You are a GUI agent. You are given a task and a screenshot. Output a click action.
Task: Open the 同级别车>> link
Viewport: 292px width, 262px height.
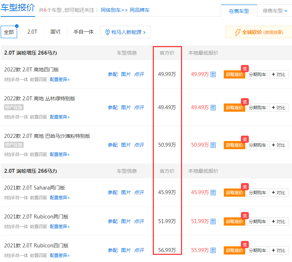pos(114,10)
